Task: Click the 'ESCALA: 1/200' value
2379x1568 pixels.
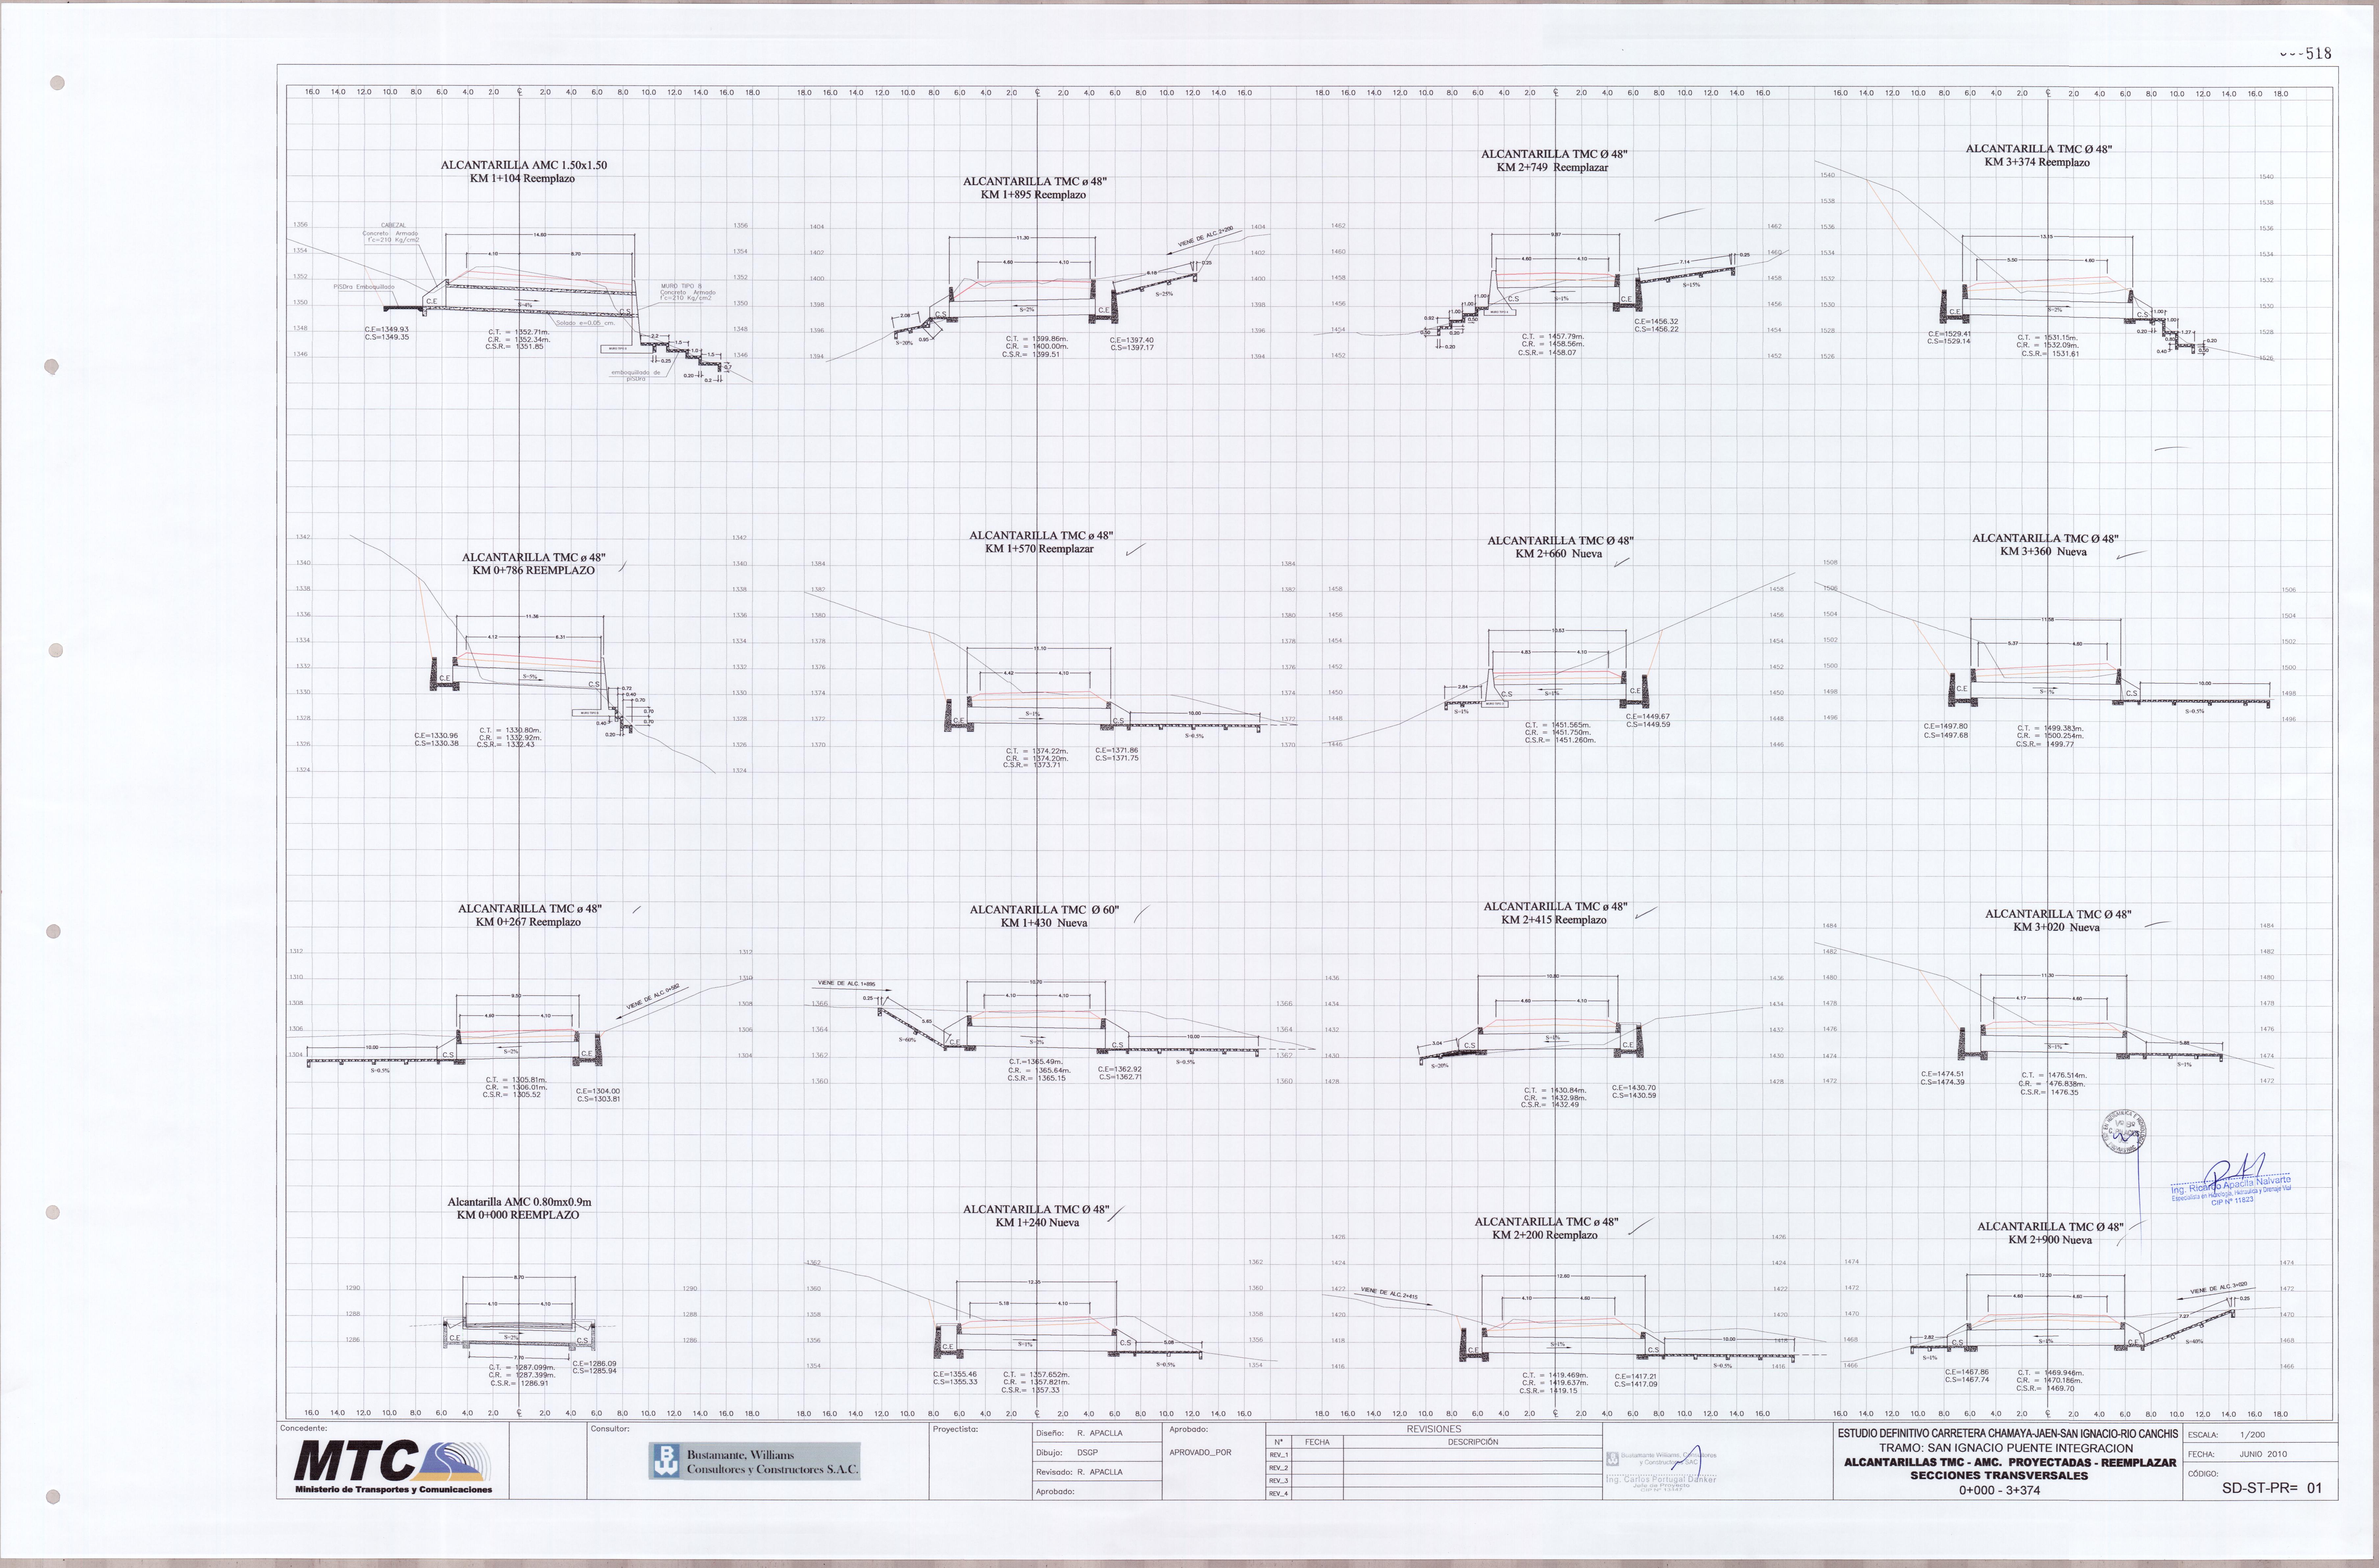Action: click(x=2253, y=1435)
